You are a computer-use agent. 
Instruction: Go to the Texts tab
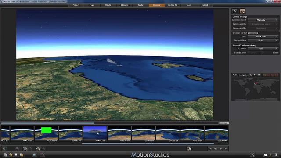tap(140, 5)
